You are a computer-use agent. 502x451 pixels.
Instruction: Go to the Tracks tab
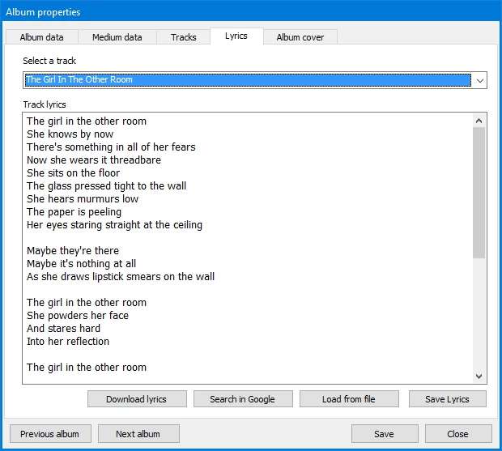click(184, 37)
